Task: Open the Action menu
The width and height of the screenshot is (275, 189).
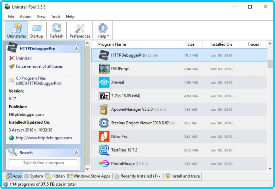Action: pos(25,16)
